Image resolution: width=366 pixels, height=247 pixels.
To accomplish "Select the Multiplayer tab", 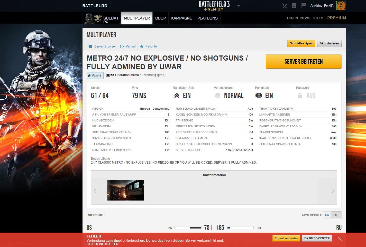I will point(137,18).
